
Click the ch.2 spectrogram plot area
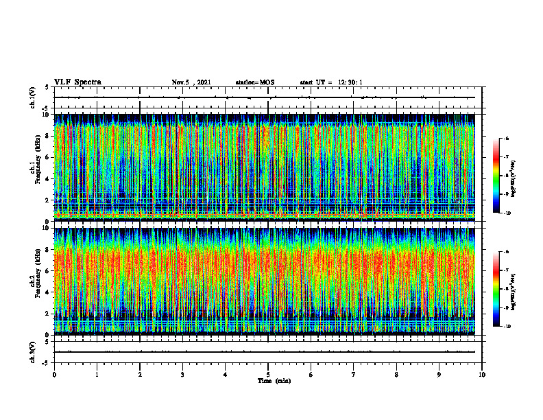265,281
